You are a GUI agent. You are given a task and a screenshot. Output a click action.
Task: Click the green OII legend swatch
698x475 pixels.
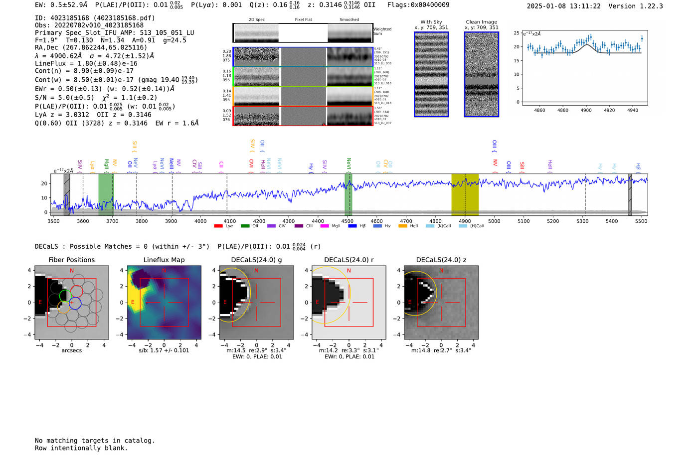[x=245, y=226]
